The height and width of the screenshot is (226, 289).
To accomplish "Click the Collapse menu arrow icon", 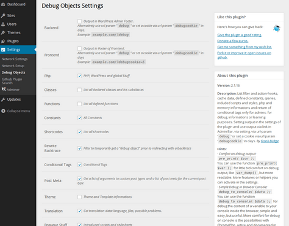I will point(3,111).
